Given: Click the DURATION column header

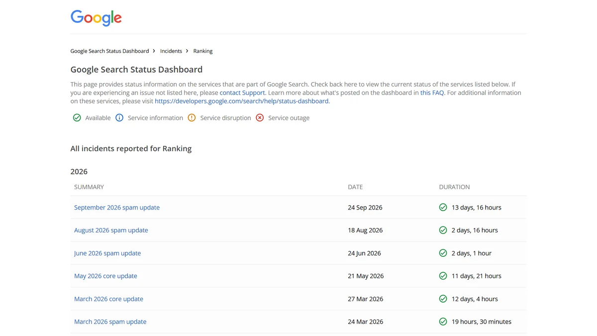Looking at the screenshot, I should (454, 187).
